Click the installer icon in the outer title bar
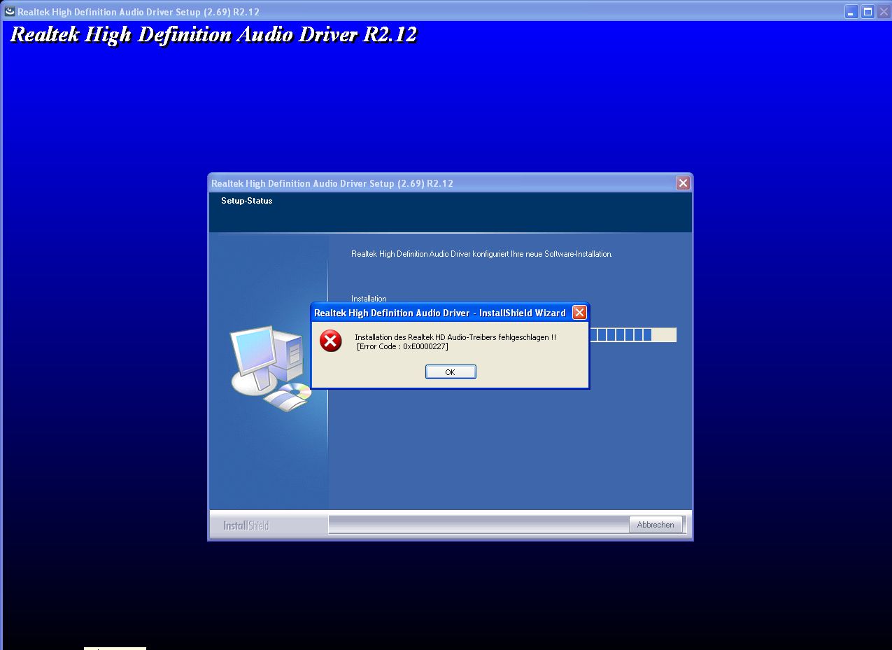The width and height of the screenshot is (892, 650). (x=10, y=11)
